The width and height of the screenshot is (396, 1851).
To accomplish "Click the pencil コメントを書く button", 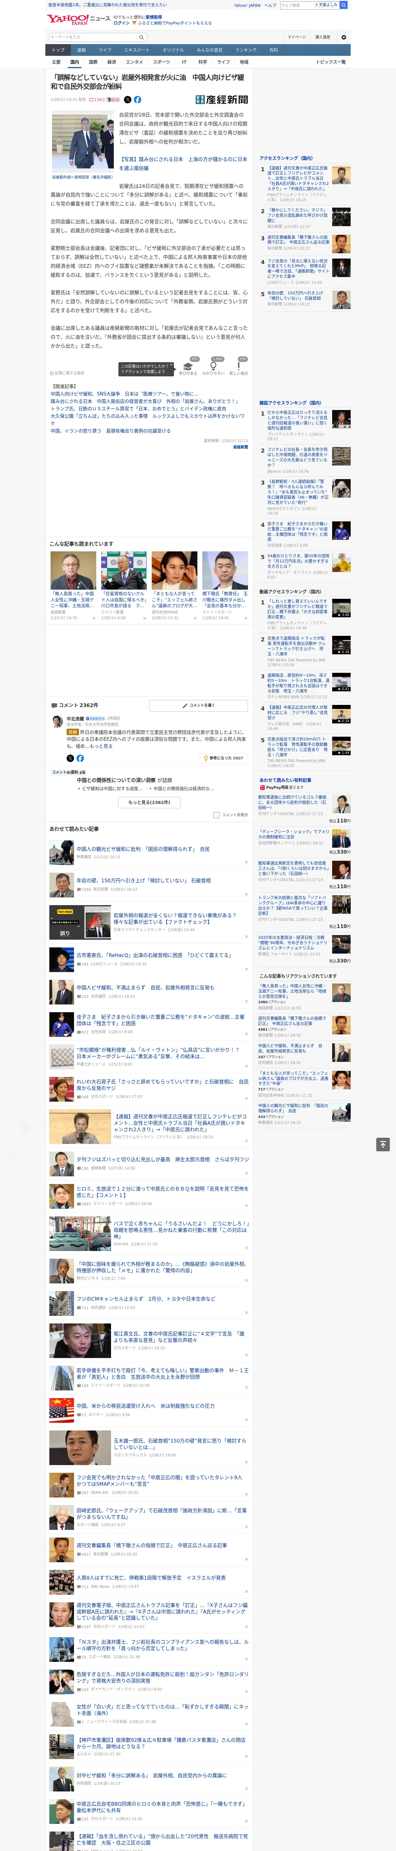I will [x=198, y=706].
